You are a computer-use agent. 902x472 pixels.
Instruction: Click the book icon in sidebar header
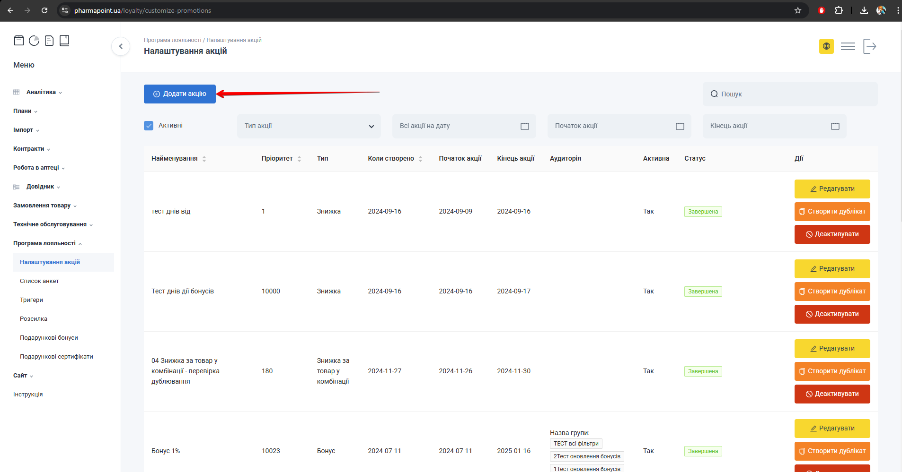coord(64,41)
